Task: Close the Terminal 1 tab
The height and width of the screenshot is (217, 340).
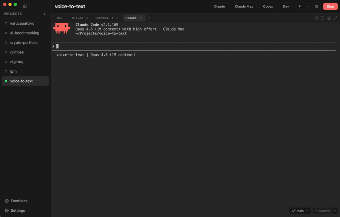Action: point(117,18)
